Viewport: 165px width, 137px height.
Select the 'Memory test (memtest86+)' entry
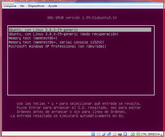[x=33, y=38]
